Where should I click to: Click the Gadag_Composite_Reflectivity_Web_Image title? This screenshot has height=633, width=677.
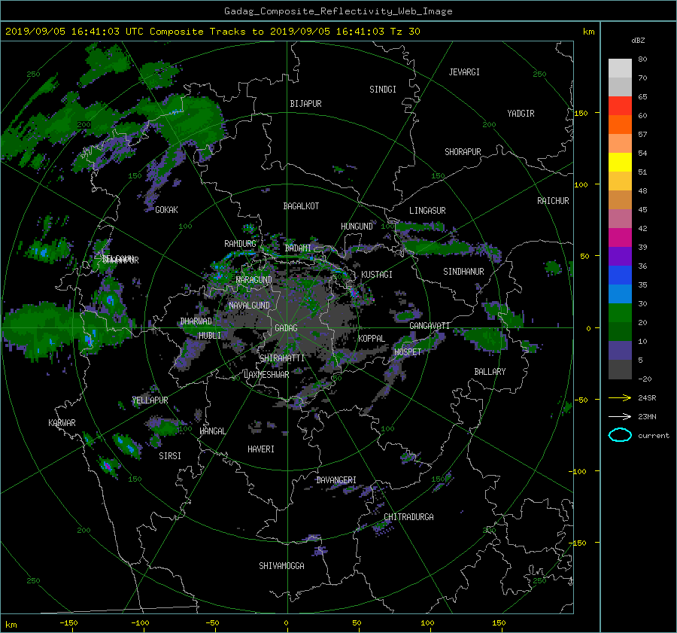(338, 11)
